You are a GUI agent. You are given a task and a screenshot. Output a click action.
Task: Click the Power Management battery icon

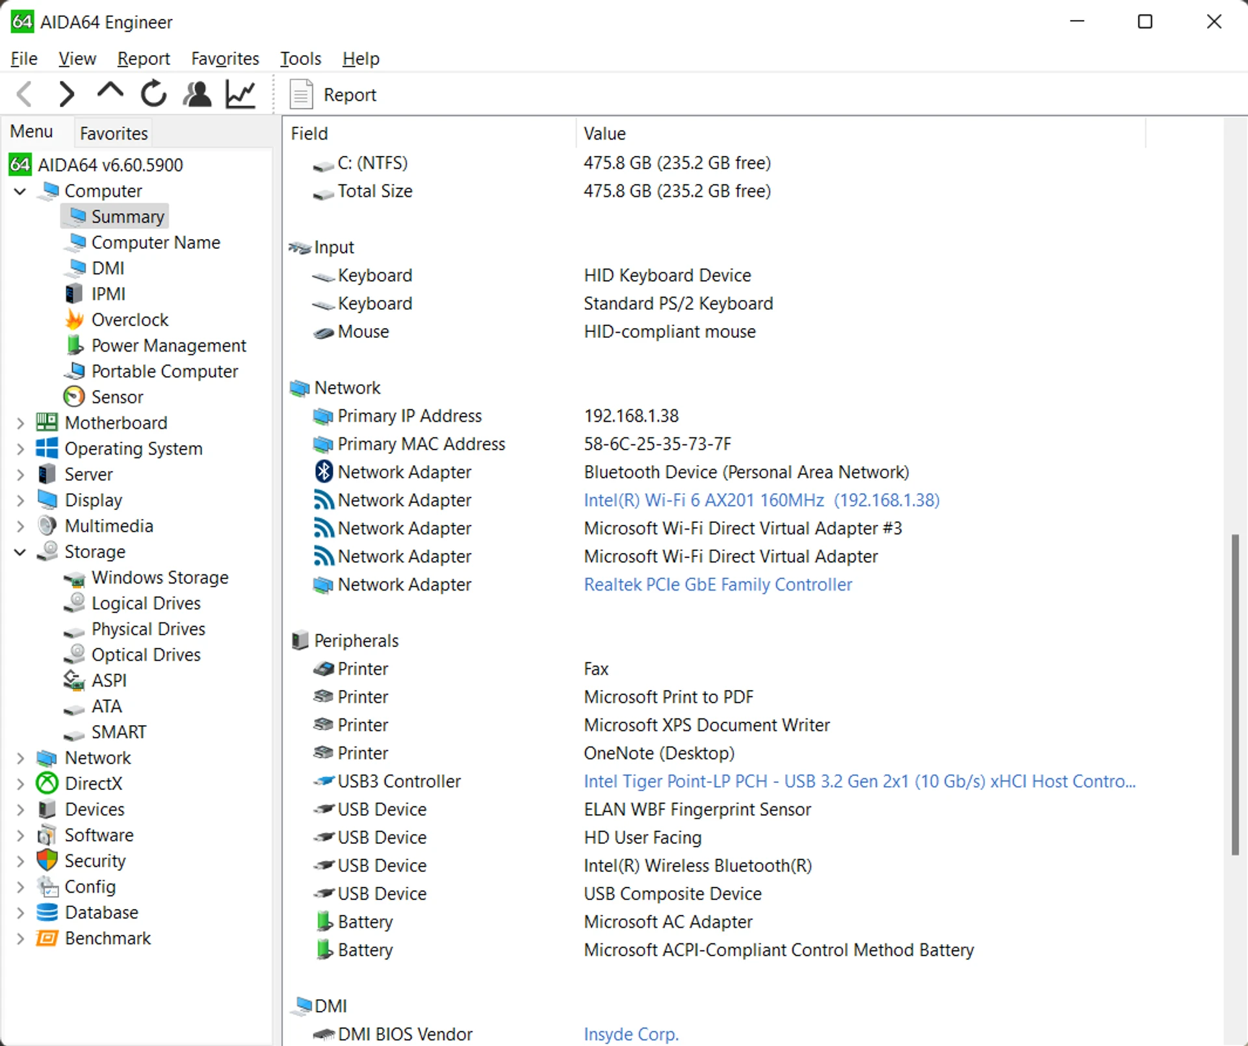(74, 345)
